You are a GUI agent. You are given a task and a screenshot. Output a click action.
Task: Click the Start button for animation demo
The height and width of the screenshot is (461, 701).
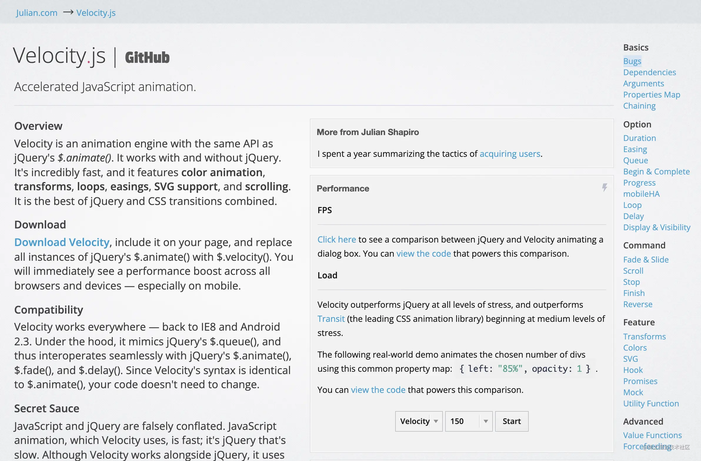tap(511, 420)
